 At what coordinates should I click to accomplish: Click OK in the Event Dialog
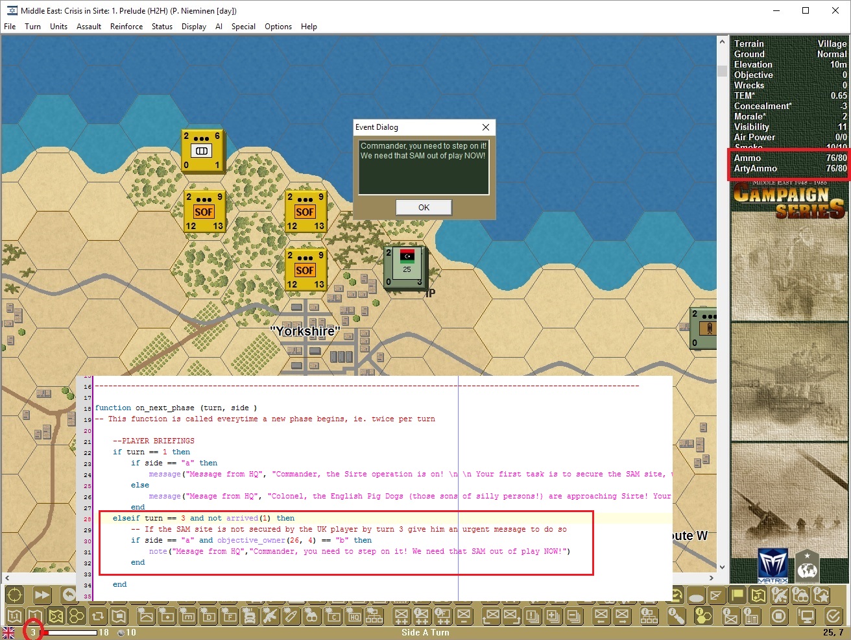click(424, 208)
